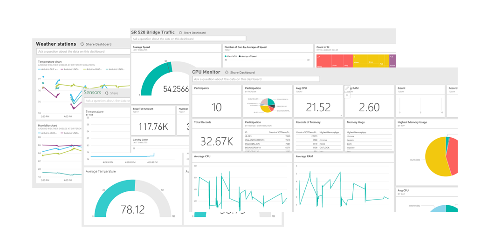The width and height of the screenshot is (488, 249).
Task: Click the red block in Count of Id treemap
Action: click(x=334, y=61)
